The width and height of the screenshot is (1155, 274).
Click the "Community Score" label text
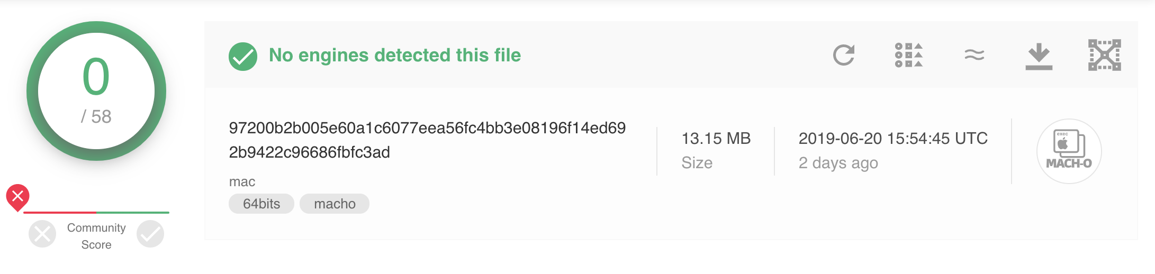(x=96, y=236)
